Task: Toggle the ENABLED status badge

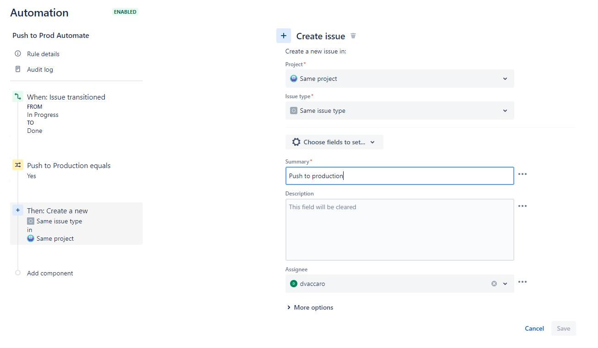Action: [125, 12]
